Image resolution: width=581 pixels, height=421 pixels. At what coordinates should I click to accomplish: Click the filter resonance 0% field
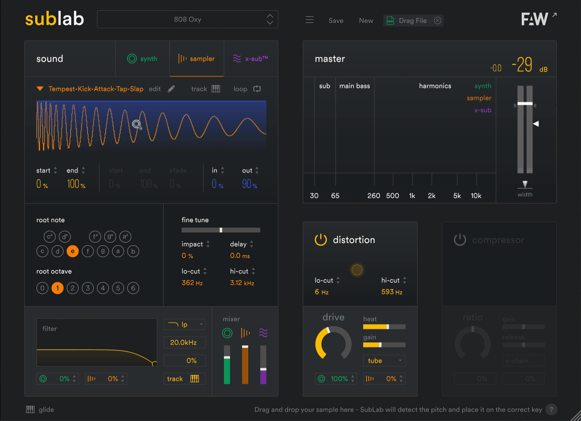(184, 361)
